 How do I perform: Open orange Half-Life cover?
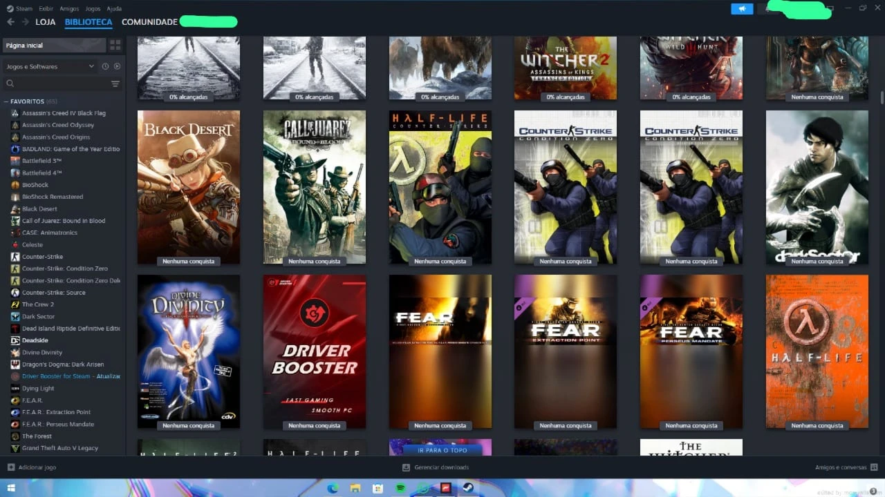pos(817,351)
